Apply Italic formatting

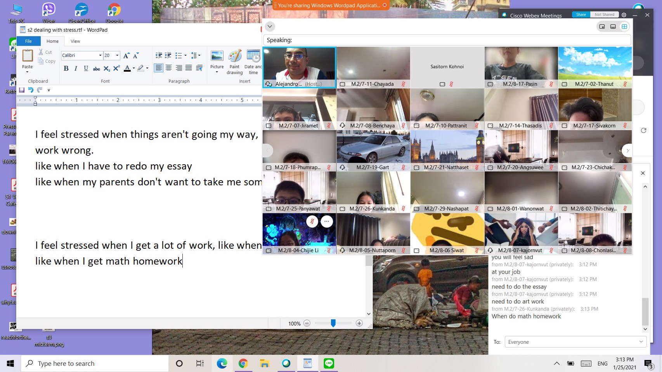[76, 69]
